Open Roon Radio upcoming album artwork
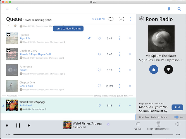Image resolution: width=186 pixels, height=139 pixels. [161, 39]
